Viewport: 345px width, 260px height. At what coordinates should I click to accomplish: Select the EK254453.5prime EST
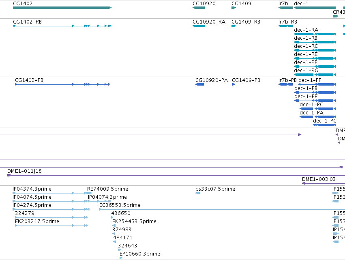[114, 226]
